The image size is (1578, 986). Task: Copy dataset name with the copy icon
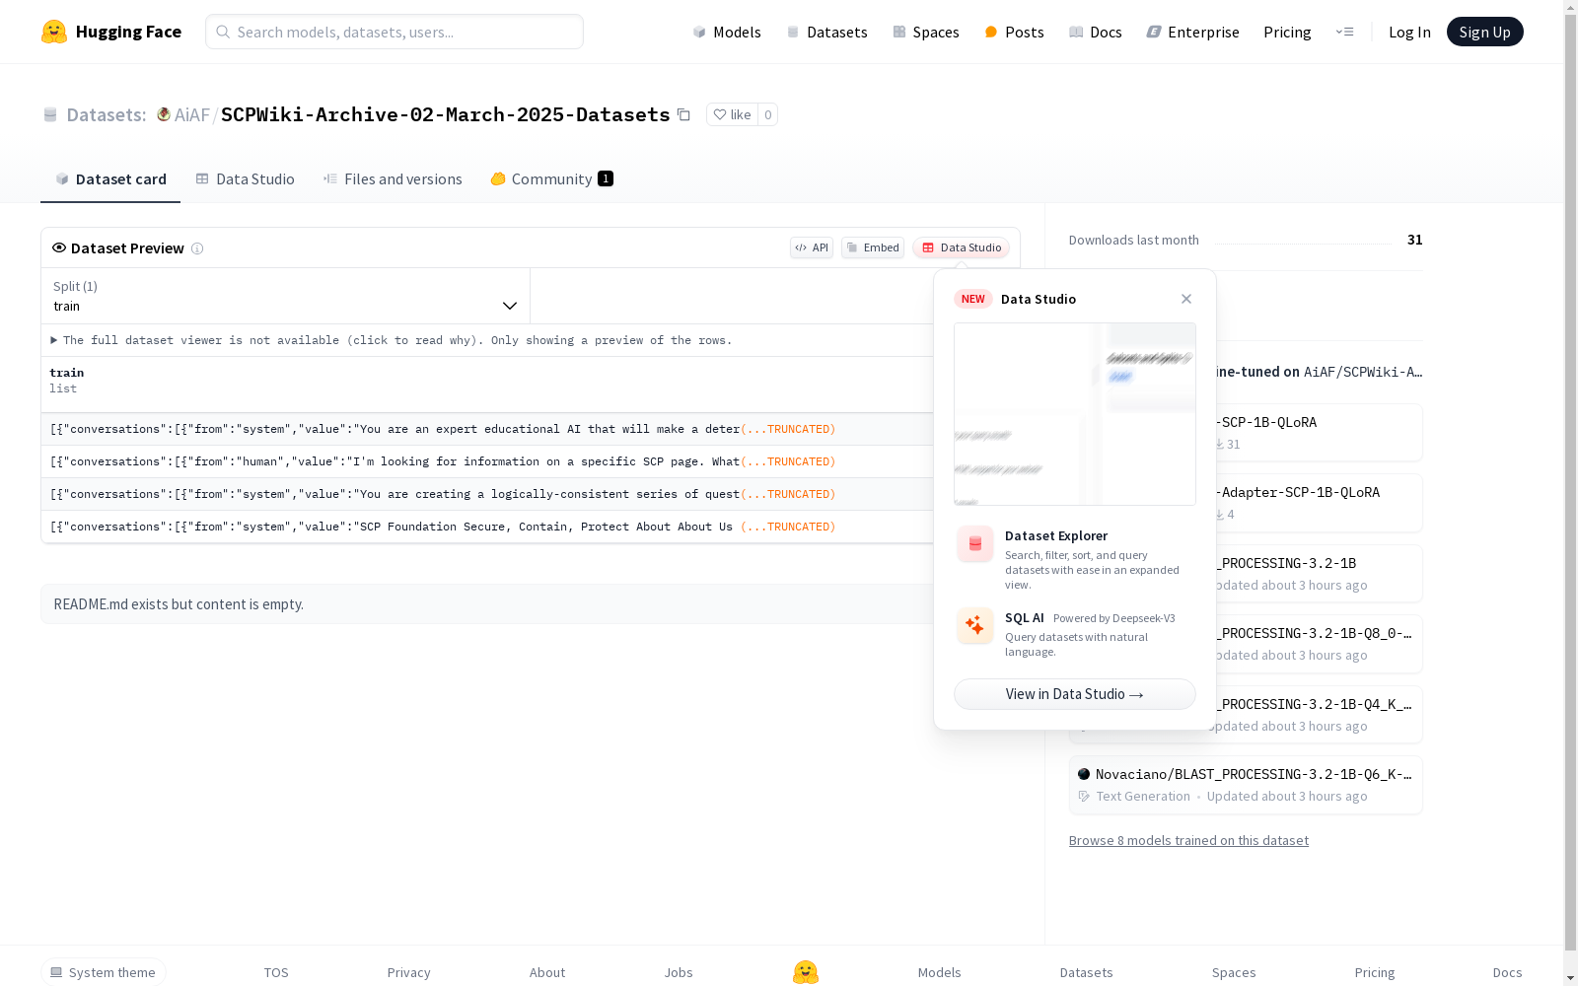[683, 114]
